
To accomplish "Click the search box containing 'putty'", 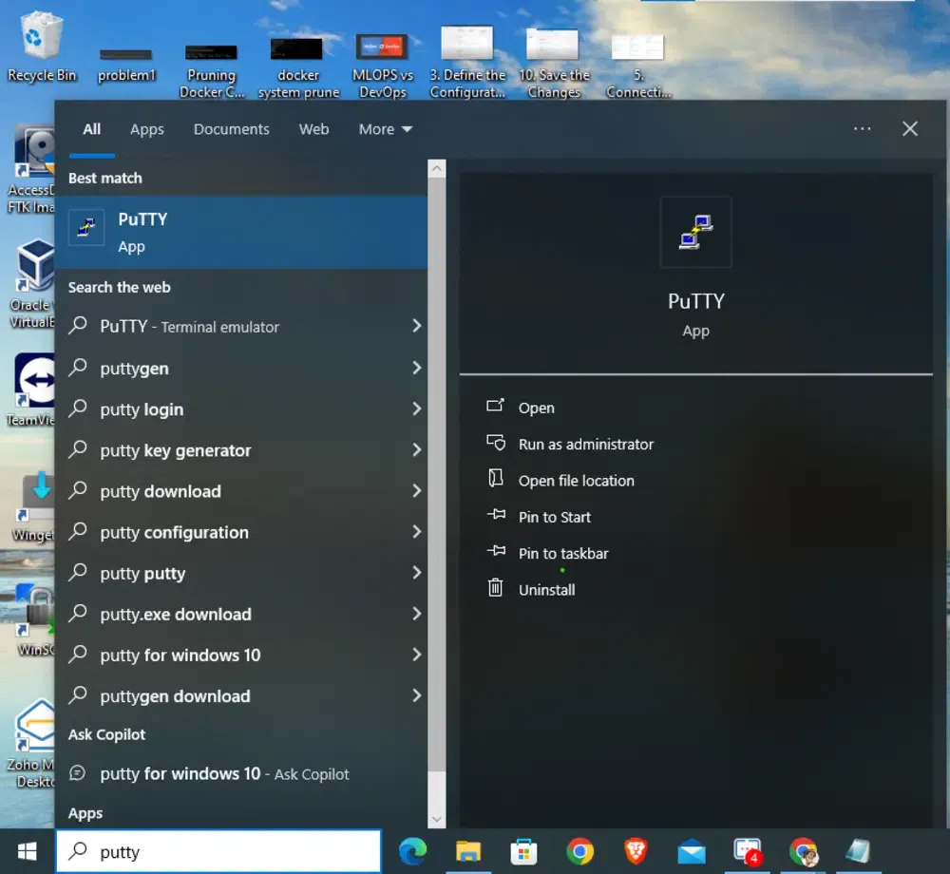I will (218, 851).
